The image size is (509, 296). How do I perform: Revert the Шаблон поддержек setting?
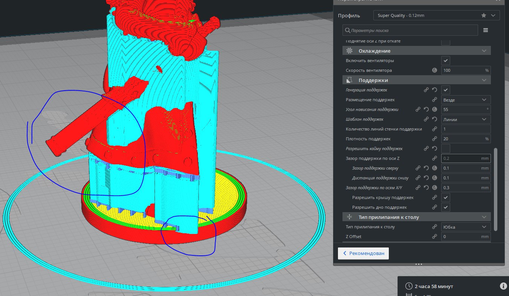pyautogui.click(x=434, y=119)
